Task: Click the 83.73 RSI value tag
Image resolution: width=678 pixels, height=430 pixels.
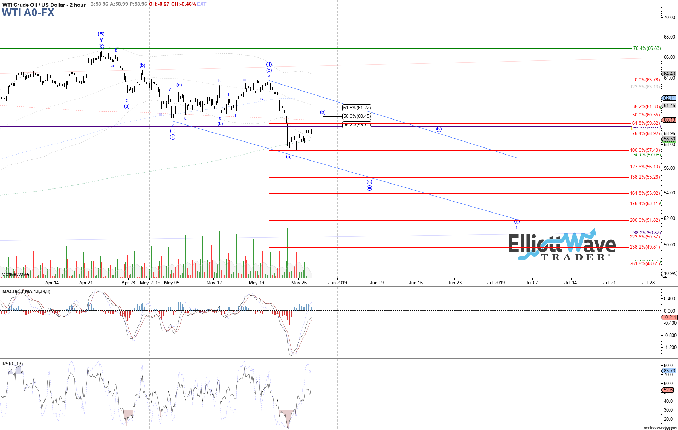Action: [669, 371]
